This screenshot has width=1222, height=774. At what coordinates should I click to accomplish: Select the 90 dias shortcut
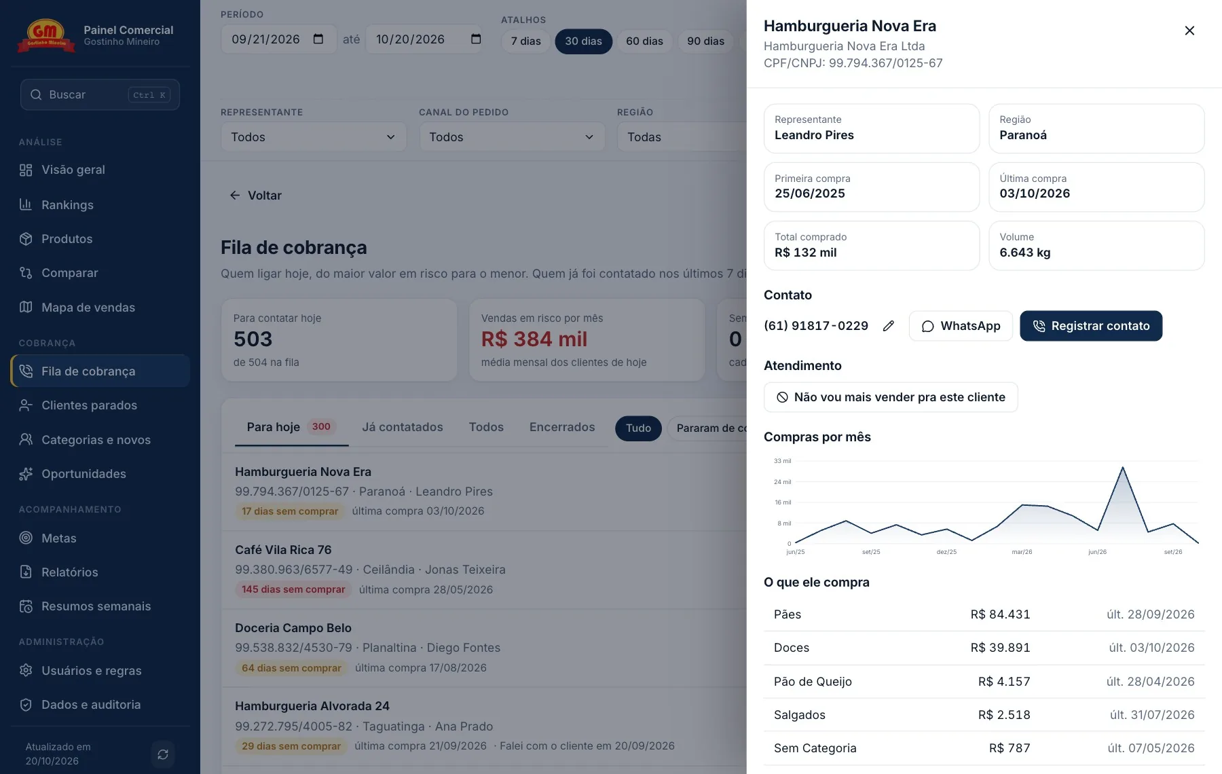[706, 41]
